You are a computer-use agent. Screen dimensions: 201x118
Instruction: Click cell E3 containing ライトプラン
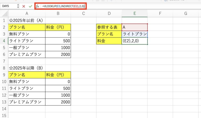(134, 34)
